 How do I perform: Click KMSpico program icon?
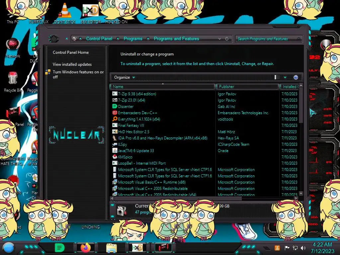[x=115, y=157]
